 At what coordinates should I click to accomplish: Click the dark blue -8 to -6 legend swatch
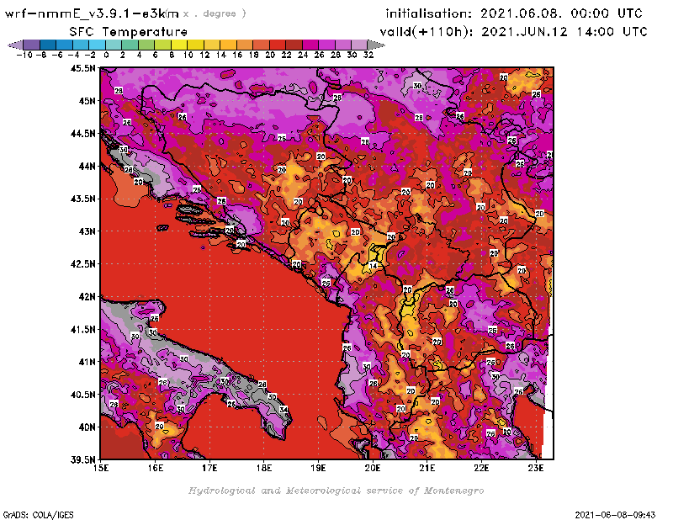pyautogui.click(x=49, y=45)
